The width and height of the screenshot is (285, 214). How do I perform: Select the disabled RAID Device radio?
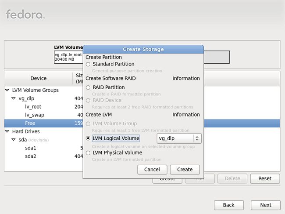(x=88, y=101)
